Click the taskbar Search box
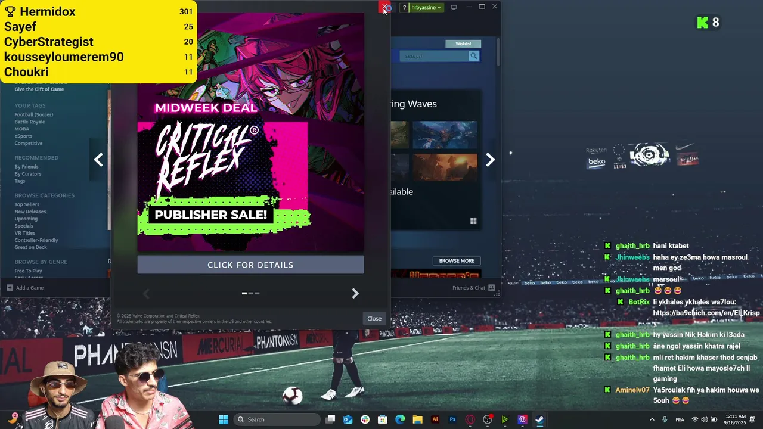 coord(277,419)
